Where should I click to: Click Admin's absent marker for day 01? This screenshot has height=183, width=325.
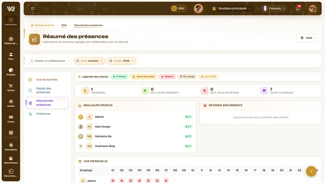pyautogui.click(x=113, y=181)
